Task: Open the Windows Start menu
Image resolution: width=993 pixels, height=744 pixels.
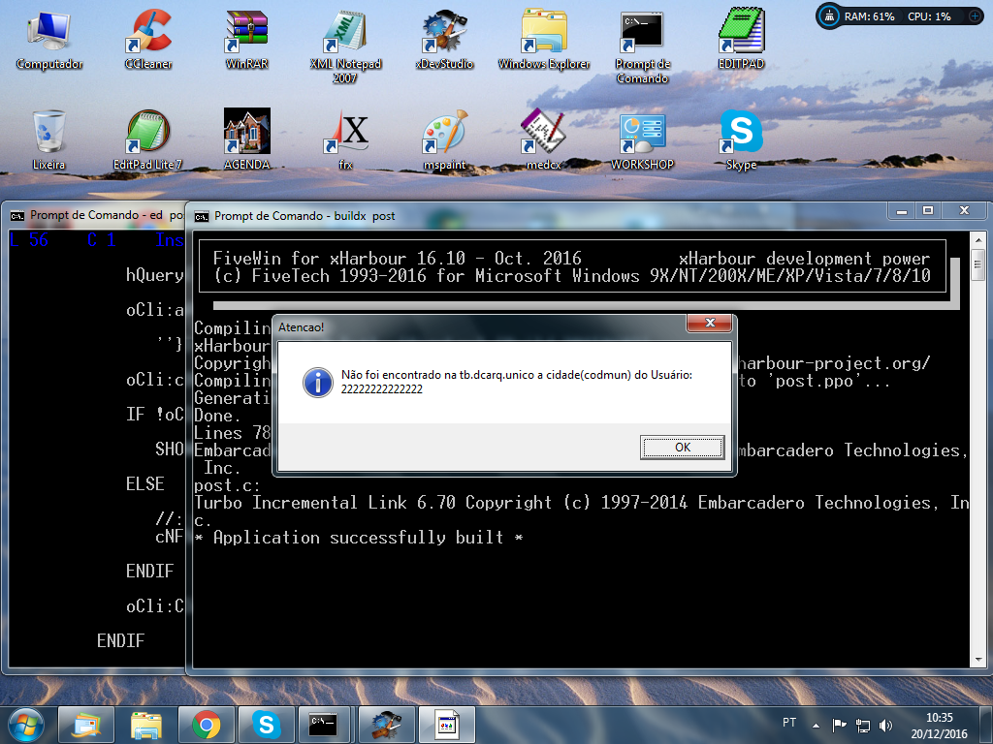Action: coord(25,725)
